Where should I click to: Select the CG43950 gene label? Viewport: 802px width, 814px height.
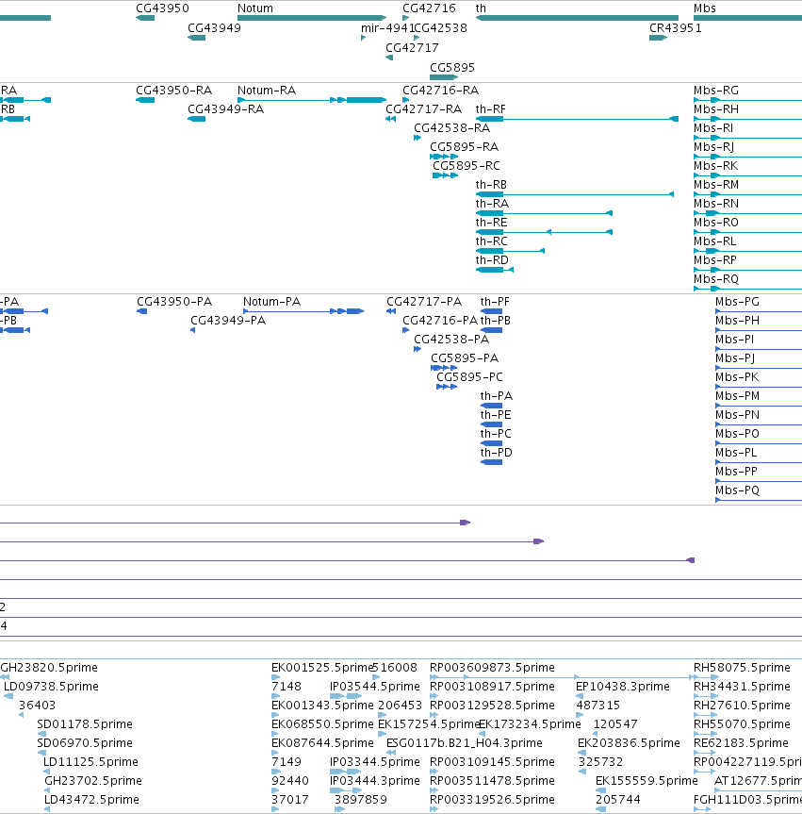162,8
